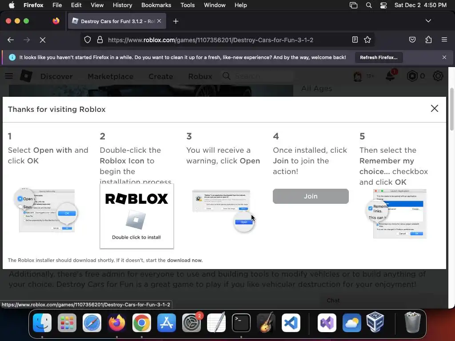Click the Firefox back arrow
455x341 pixels.
(x=11, y=40)
